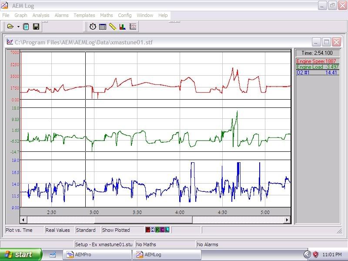Viewport: 348px width, 261px height.
Task: Click the bar chart histogram icon
Action: tap(123, 27)
